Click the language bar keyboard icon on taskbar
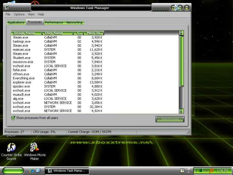 click(x=188, y=169)
